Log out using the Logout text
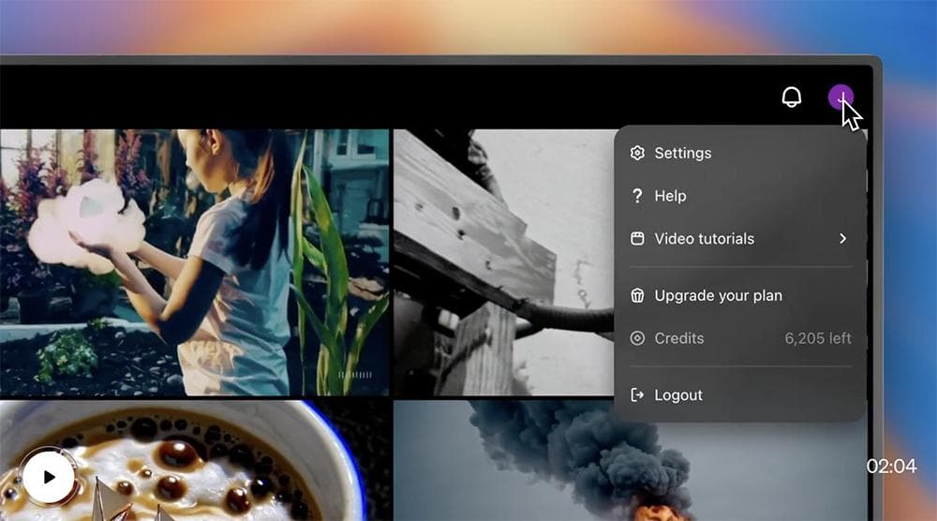The height and width of the screenshot is (521, 937). (678, 395)
